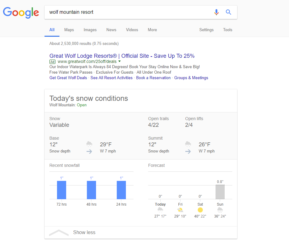Click the Sun forecast label
Viewport: 289px width, 242px height.
[220, 204]
